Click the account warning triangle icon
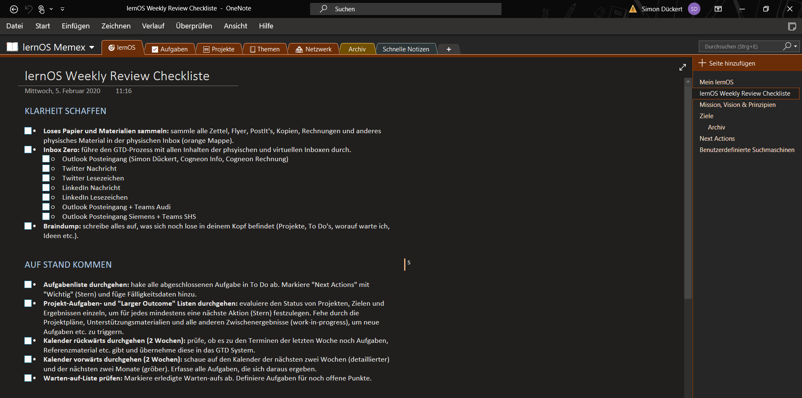The width and height of the screenshot is (802, 398). tap(633, 9)
